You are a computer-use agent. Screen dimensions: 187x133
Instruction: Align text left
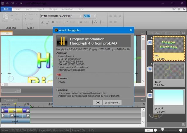click(x=111, y=16)
